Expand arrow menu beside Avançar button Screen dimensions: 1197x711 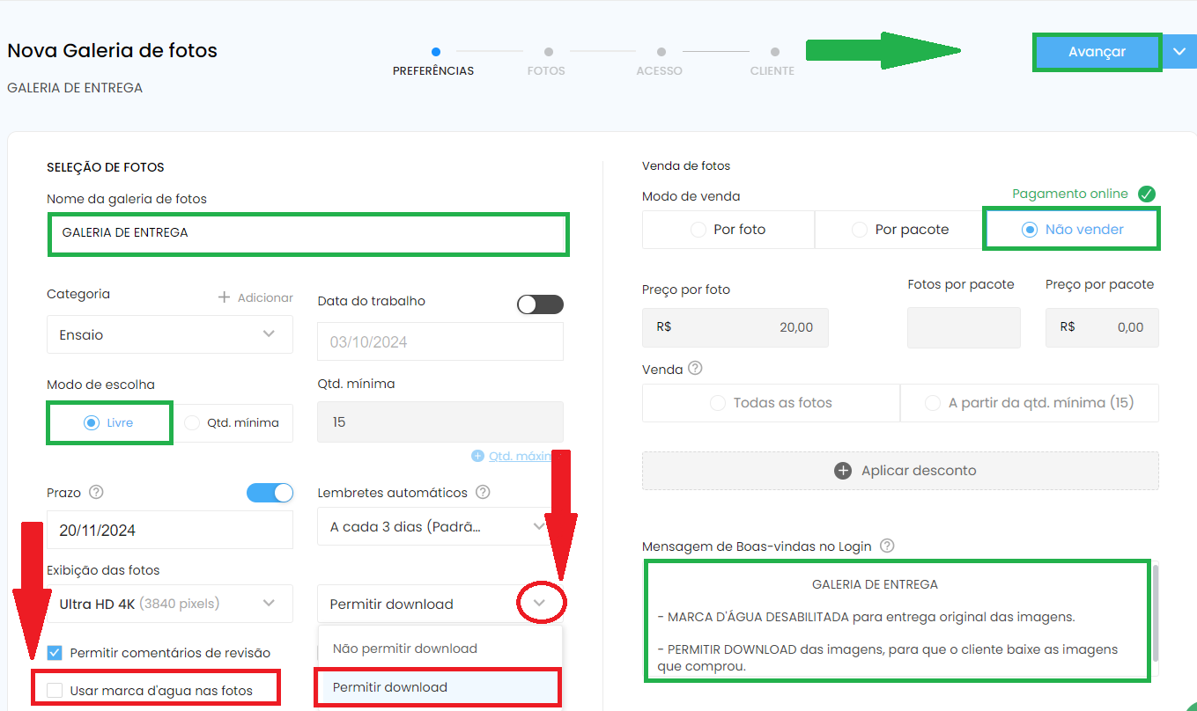[x=1180, y=52]
